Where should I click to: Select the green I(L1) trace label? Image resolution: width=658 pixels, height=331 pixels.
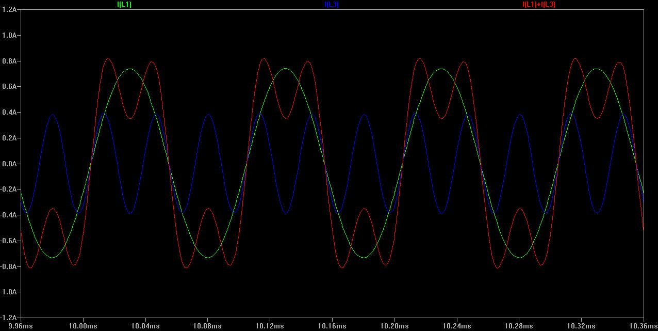(x=124, y=4)
